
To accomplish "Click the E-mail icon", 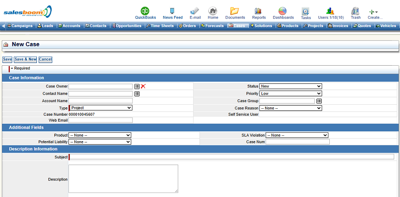I will click(x=195, y=11).
